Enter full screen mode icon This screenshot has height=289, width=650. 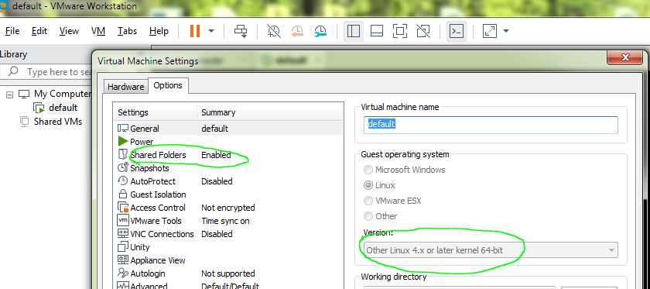(x=399, y=31)
